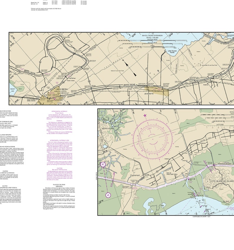The image size is (234, 250).
Task: Click the LATITUDE scale label in lower chart
Action: click(x=220, y=125)
